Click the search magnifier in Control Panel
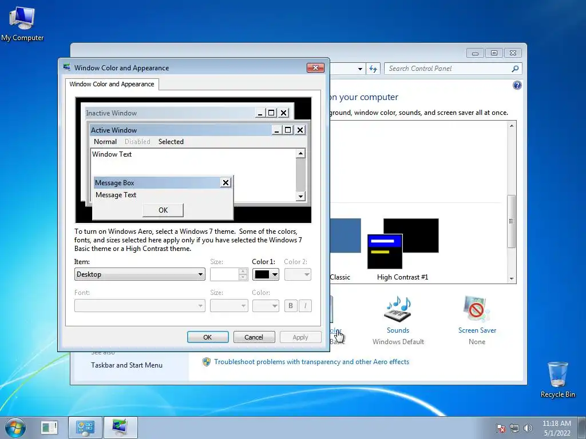The height and width of the screenshot is (439, 586). pyautogui.click(x=515, y=69)
